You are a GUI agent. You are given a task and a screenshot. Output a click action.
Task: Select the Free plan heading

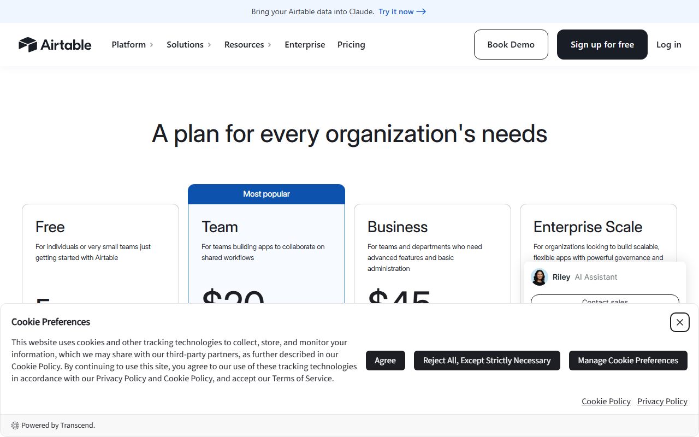click(x=50, y=227)
